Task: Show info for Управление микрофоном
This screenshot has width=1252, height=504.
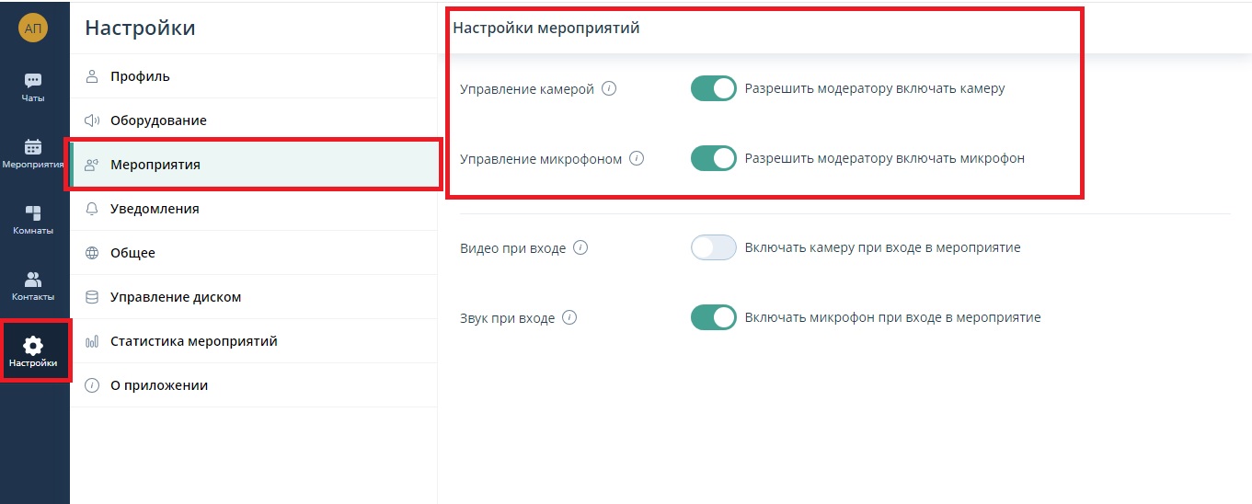Action: tap(637, 158)
